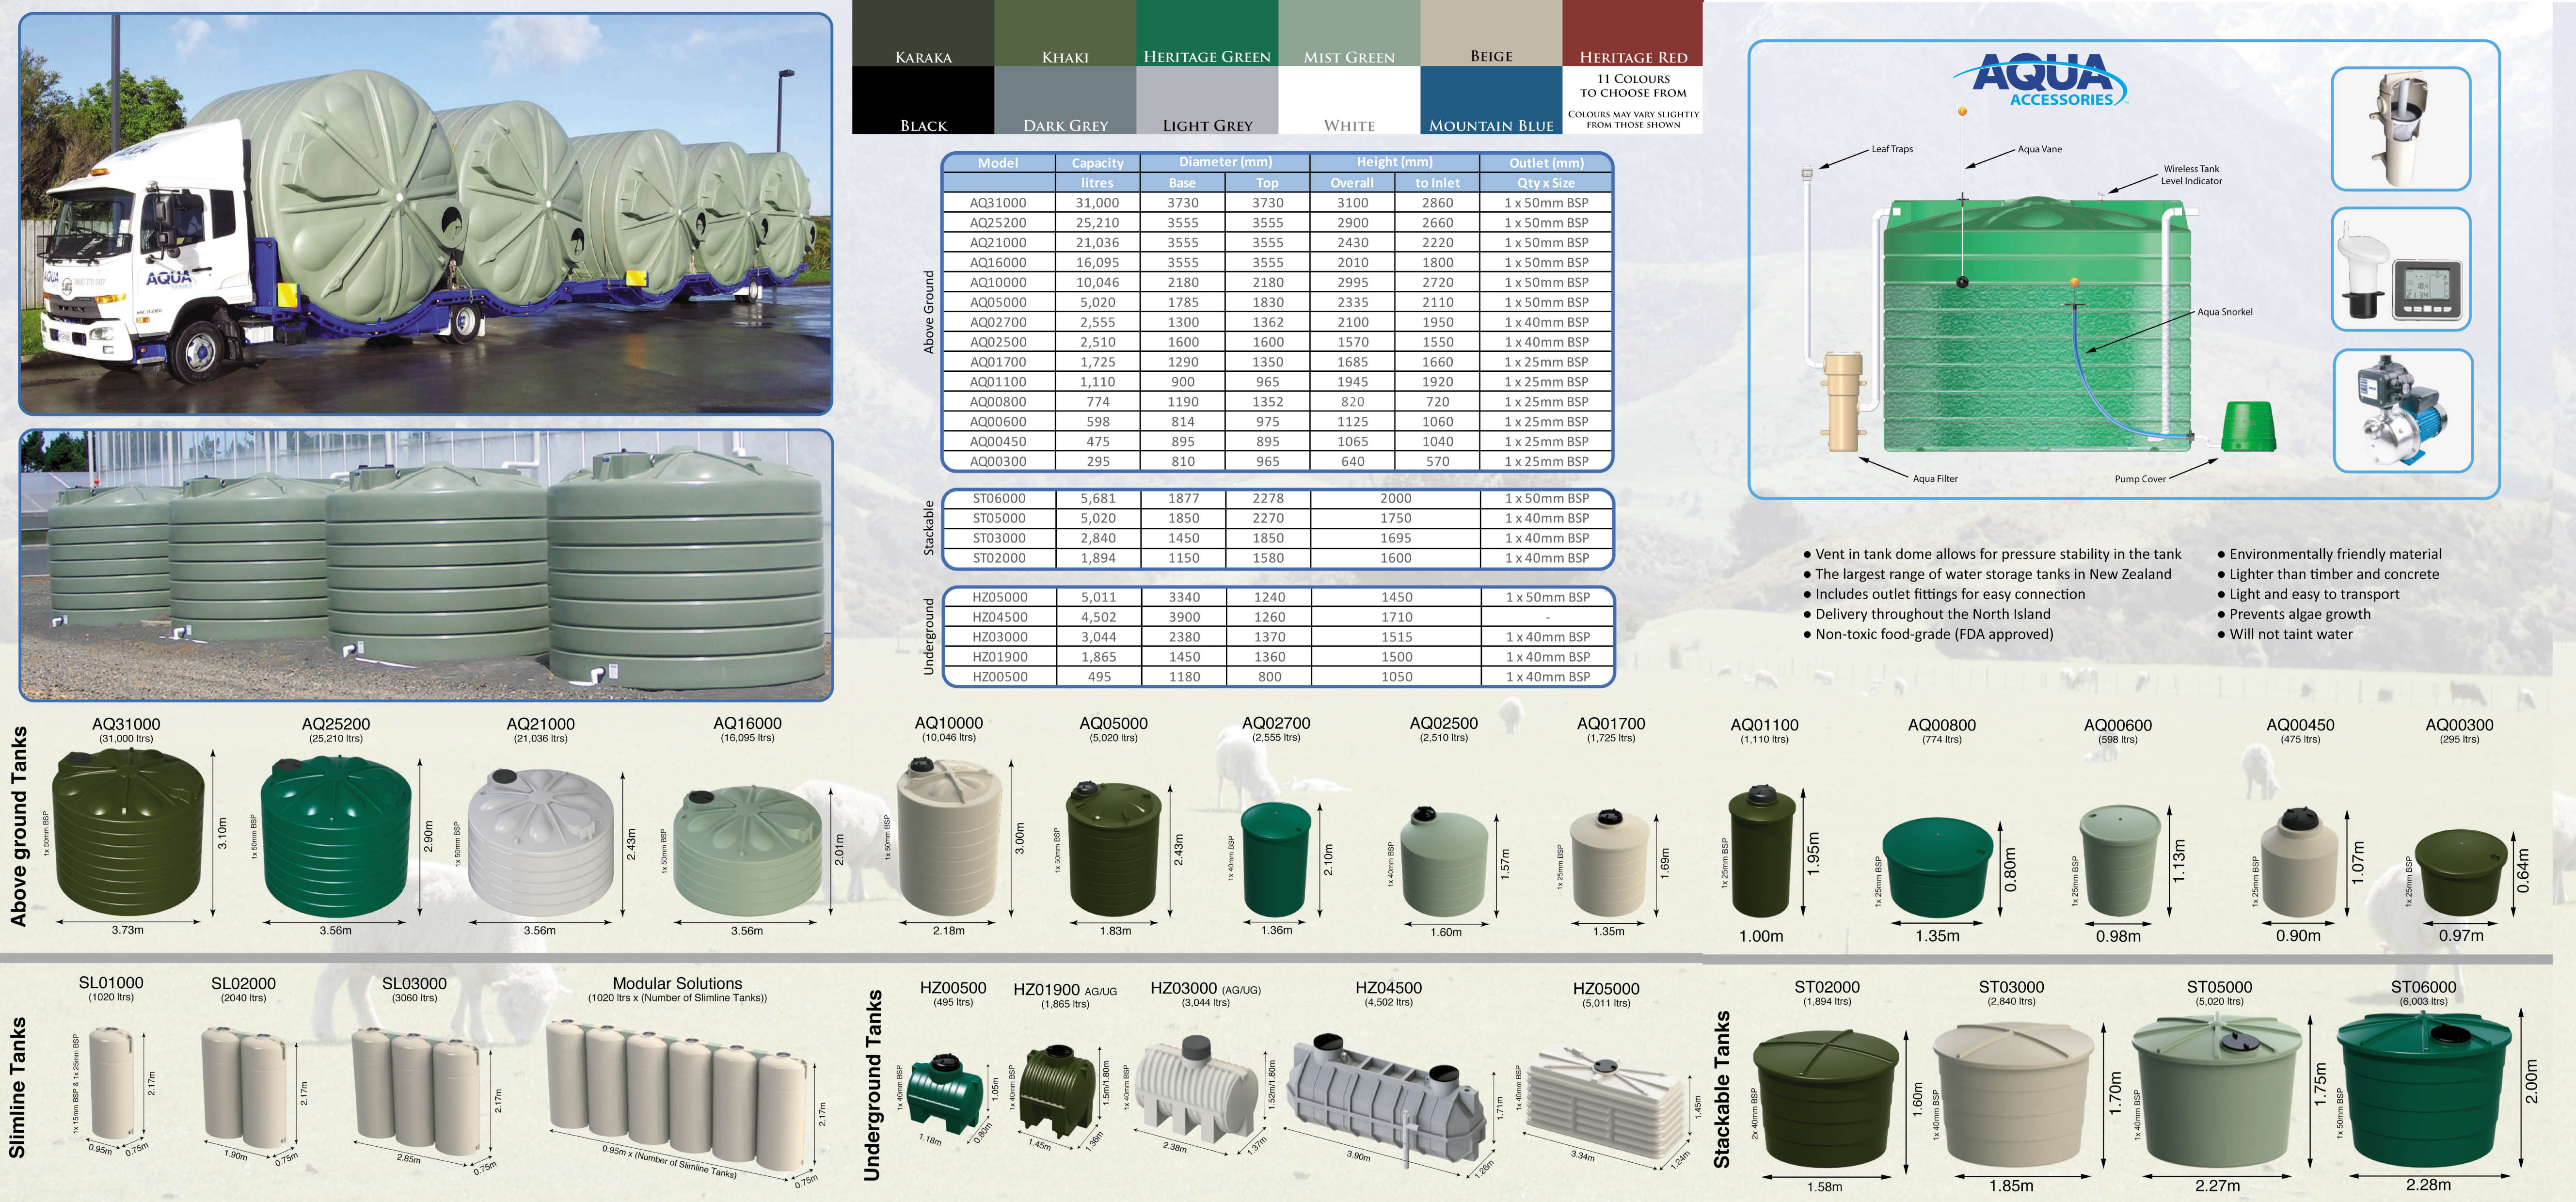The width and height of the screenshot is (2576, 1202).
Task: Click the Wireless Tank Level Indicator label
Action: (2191, 175)
